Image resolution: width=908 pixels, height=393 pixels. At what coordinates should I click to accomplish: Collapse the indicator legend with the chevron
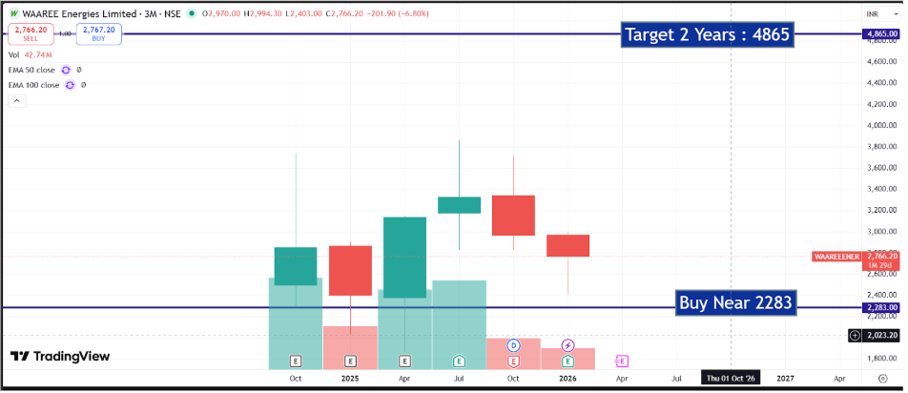click(16, 101)
